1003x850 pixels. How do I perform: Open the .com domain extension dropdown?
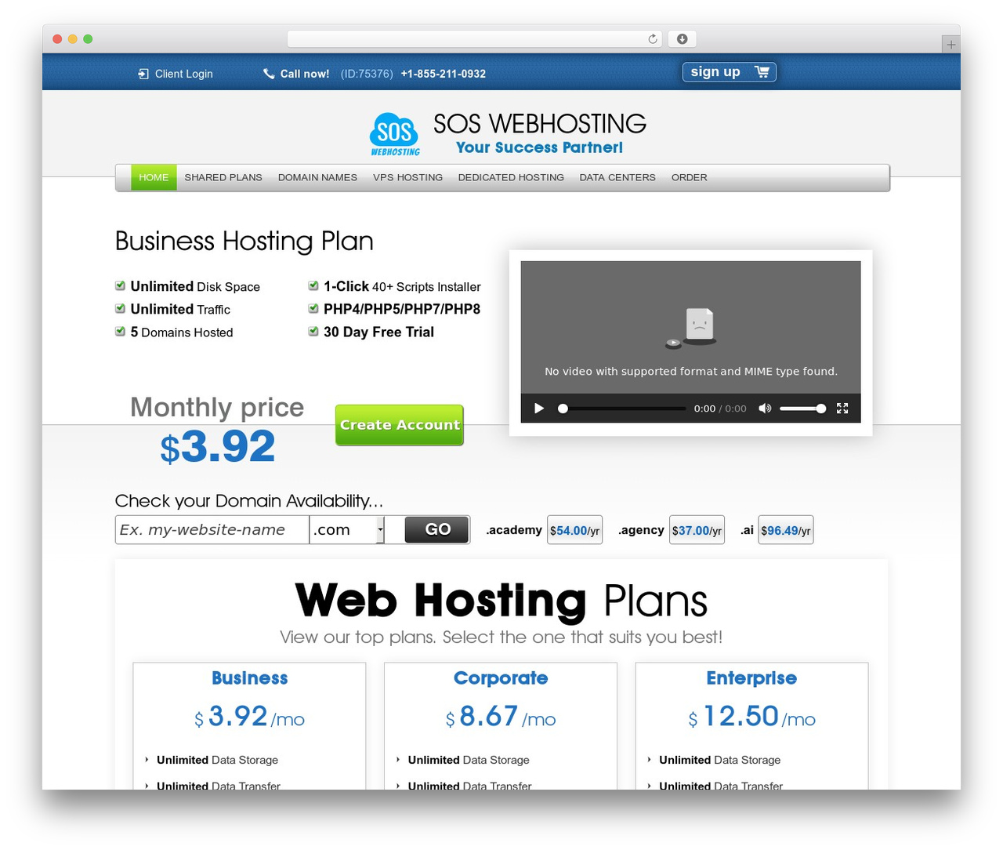(347, 530)
